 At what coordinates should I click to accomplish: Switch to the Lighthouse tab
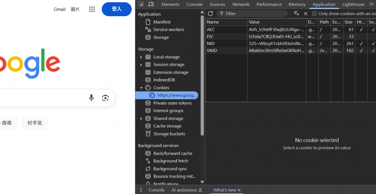click(x=353, y=4)
